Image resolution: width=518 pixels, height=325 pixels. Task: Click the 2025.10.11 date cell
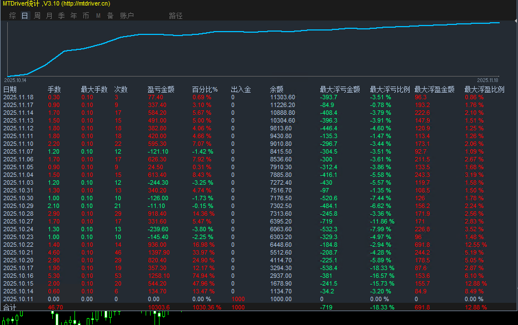(18, 299)
